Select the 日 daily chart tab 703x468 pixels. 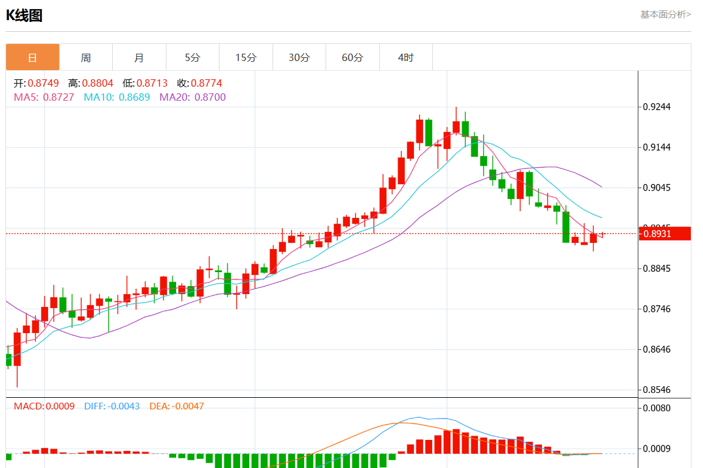(x=32, y=57)
